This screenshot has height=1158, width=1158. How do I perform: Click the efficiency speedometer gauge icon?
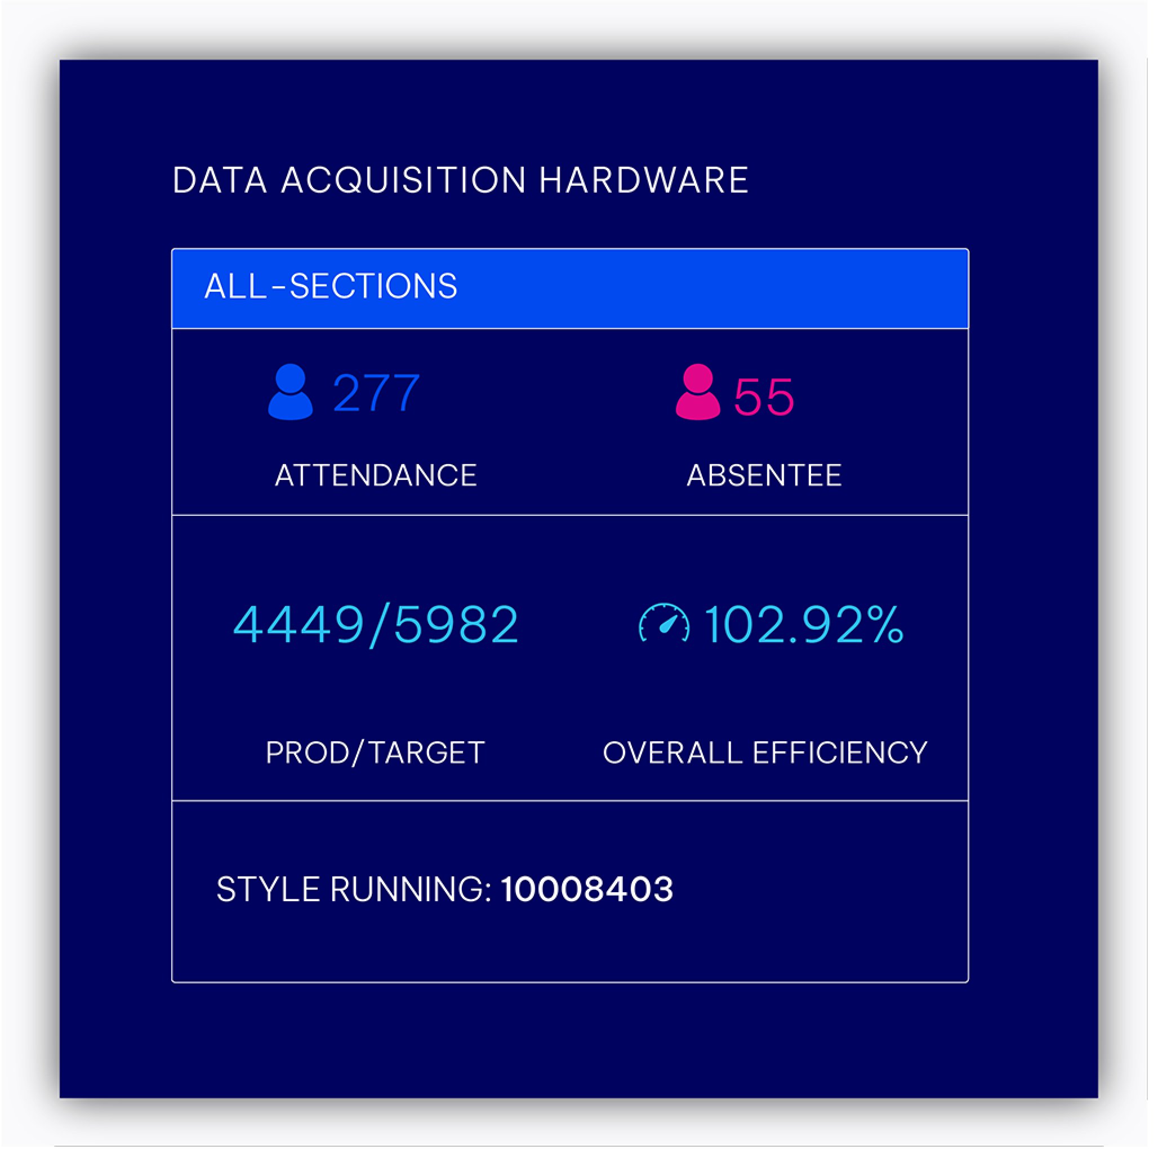tap(664, 624)
